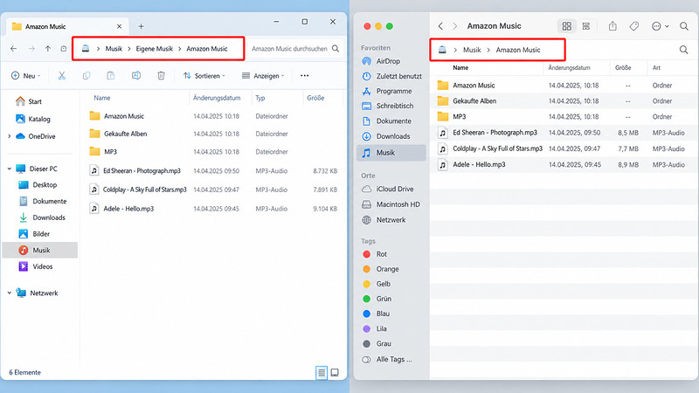Screen dimensions: 699x393
Task: Click the Finder Tags icon
Action: (634, 26)
